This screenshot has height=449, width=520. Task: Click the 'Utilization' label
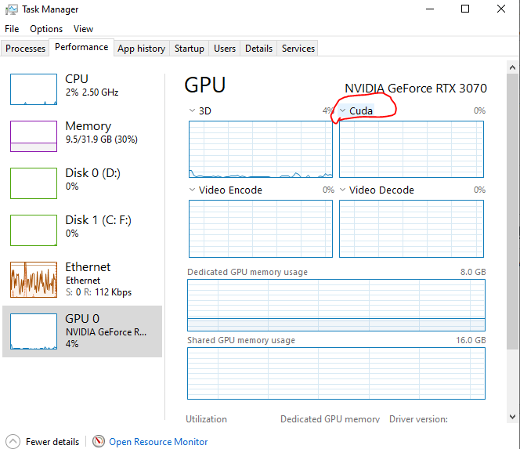206,419
